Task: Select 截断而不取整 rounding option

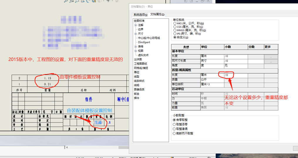Action: pos(175,133)
